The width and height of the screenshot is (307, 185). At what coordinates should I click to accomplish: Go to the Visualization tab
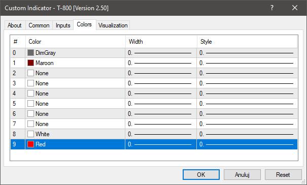[113, 25]
